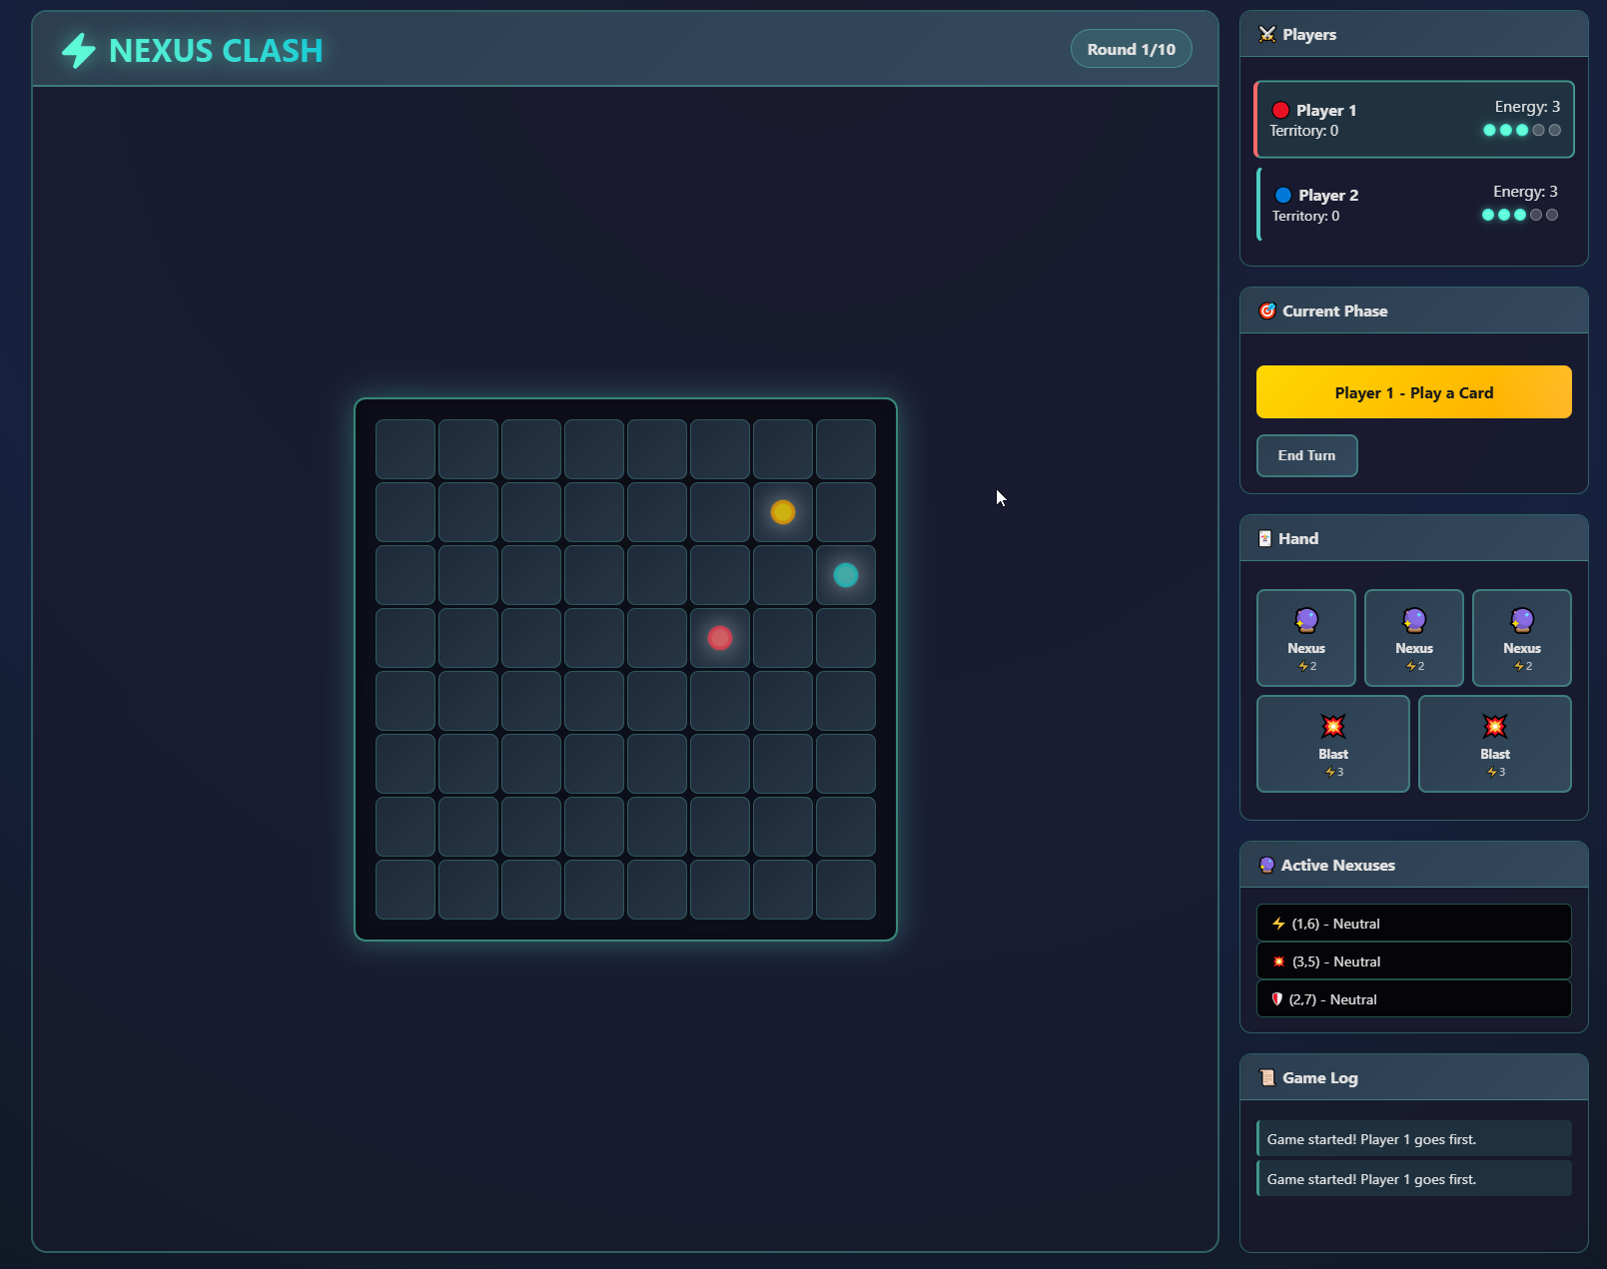Click the yellow nexus orb on the board

(783, 512)
